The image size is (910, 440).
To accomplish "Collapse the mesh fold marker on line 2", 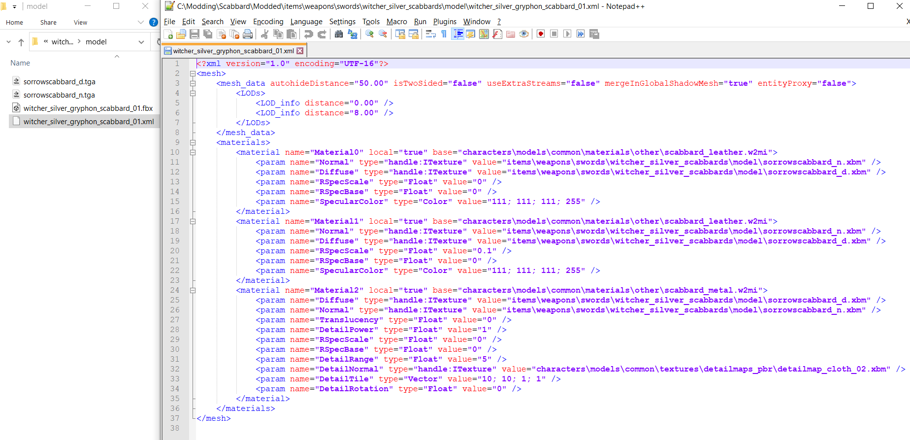I will click(193, 73).
